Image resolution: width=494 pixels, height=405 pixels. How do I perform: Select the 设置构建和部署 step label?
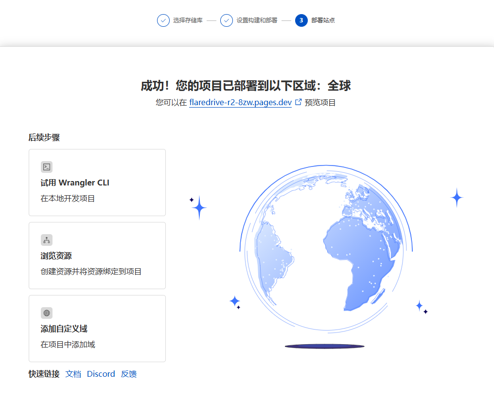pos(257,20)
